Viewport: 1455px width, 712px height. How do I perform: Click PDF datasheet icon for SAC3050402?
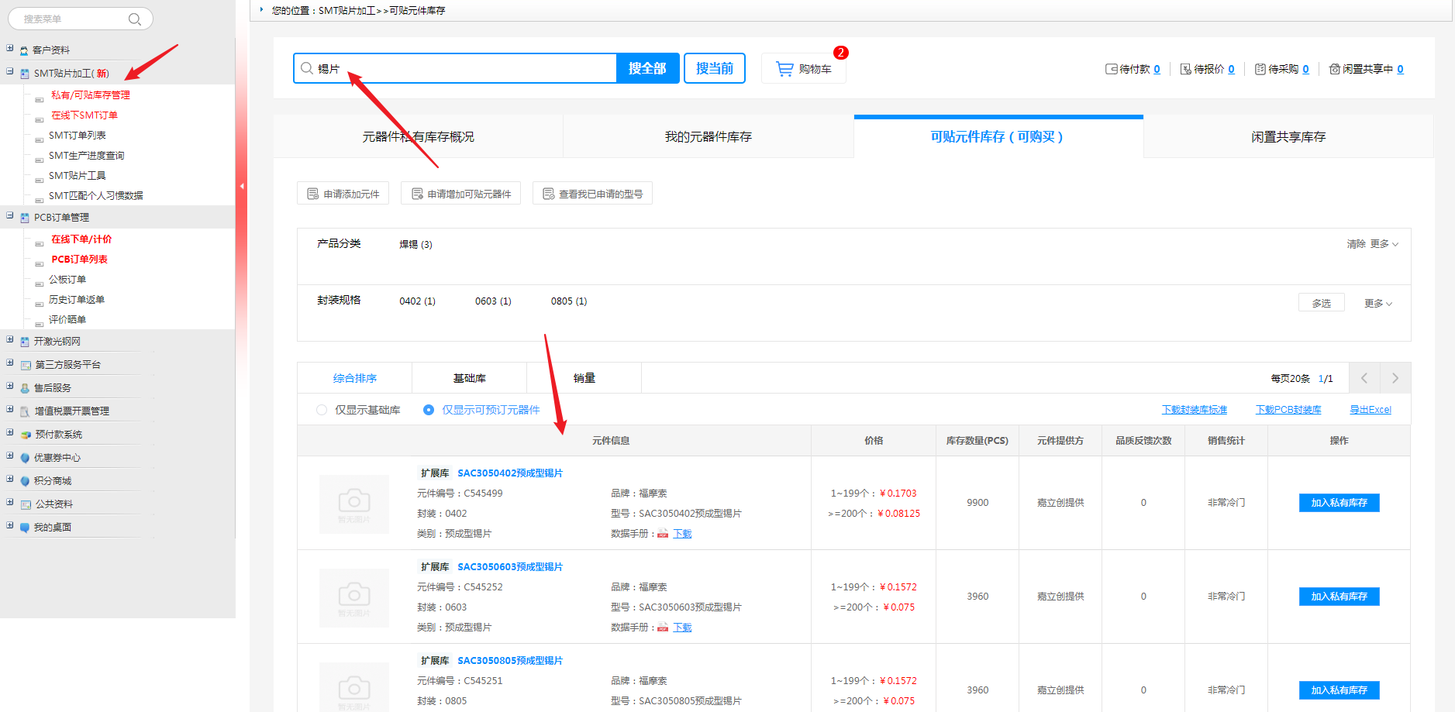click(x=663, y=534)
